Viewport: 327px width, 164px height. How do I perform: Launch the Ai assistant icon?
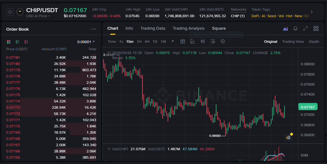[x=285, y=29]
